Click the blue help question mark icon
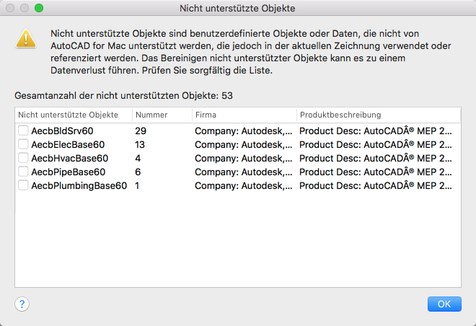The height and width of the screenshot is (326, 476). 22,304
